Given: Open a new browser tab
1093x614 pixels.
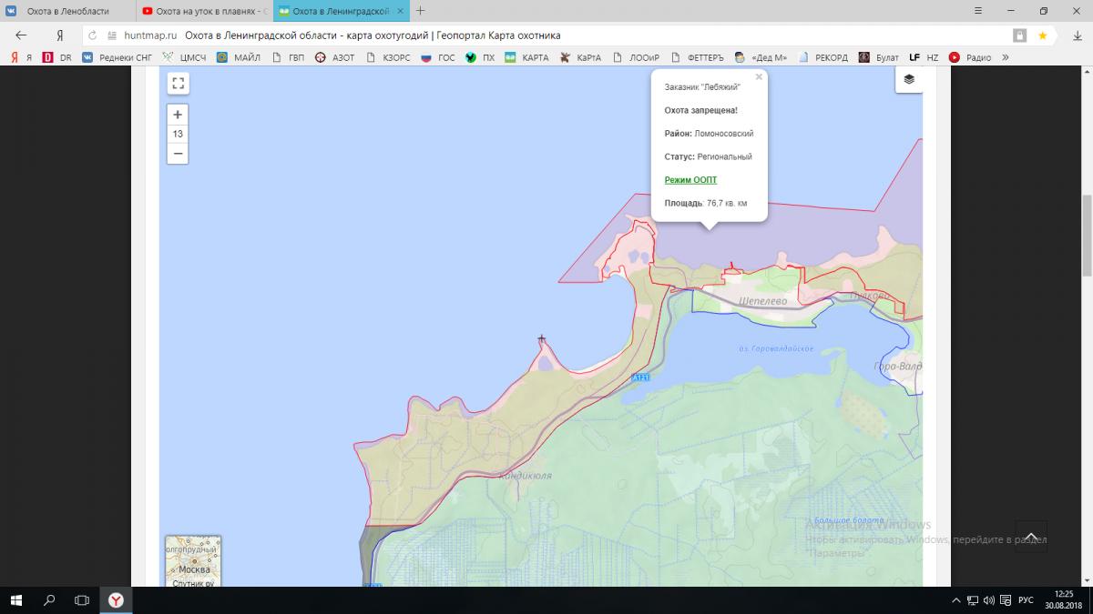Looking at the screenshot, I should (x=420, y=11).
